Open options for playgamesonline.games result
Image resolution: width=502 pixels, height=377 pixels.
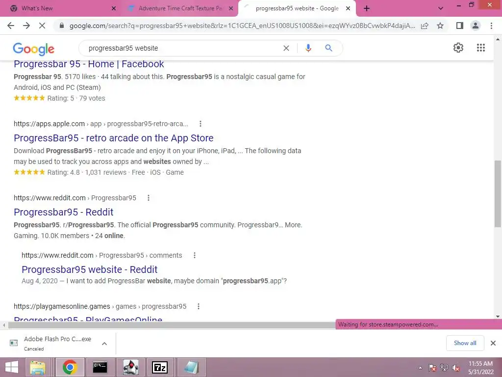[199, 306]
